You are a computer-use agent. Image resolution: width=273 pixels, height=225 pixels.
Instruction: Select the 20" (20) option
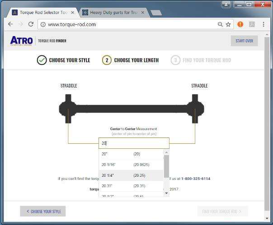131,154
